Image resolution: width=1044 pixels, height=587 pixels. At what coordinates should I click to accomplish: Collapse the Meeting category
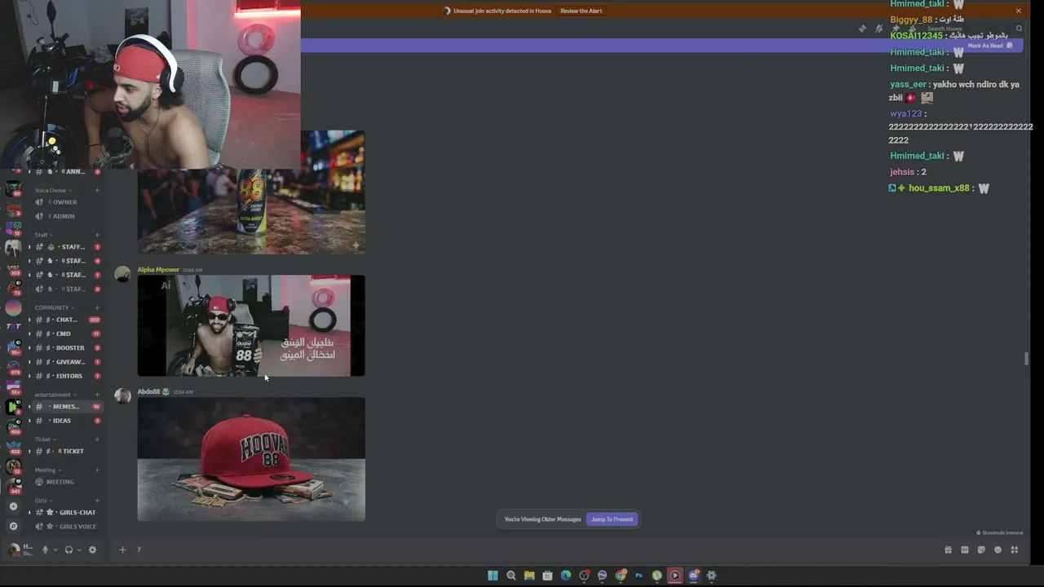(x=47, y=470)
